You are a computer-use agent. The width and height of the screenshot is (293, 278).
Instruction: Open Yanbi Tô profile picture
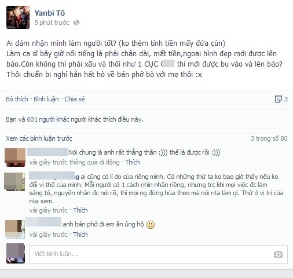coord(18,17)
